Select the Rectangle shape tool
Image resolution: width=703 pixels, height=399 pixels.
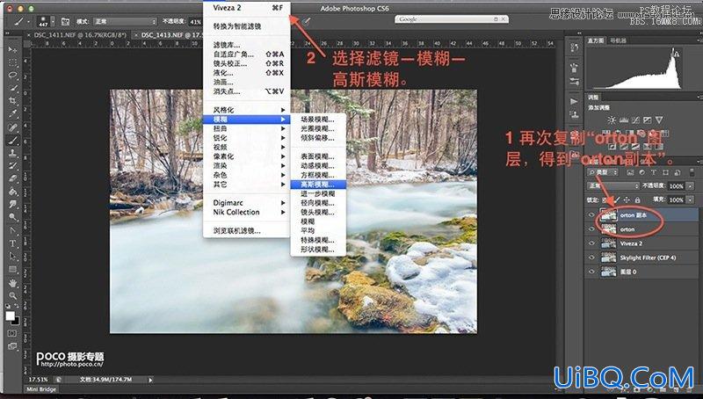(12, 270)
